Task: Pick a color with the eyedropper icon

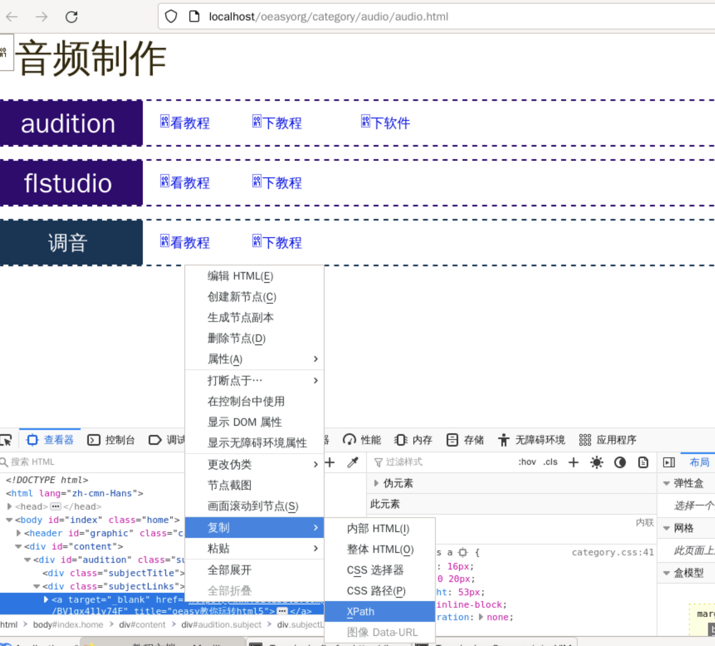Action: click(353, 462)
